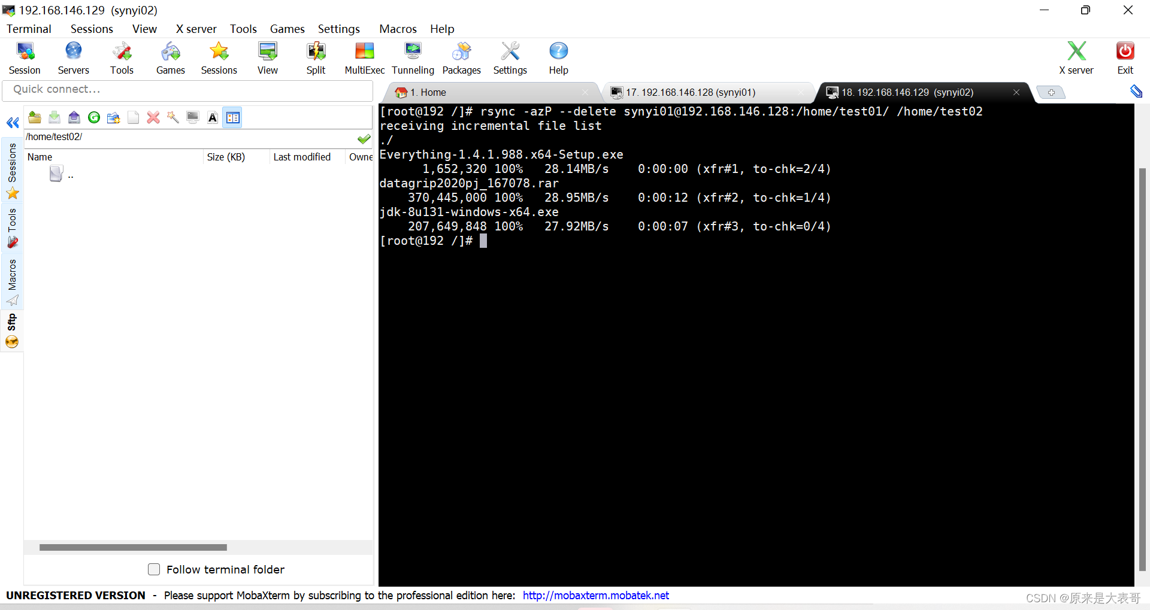Select tab 18 synyi02
The height and width of the screenshot is (610, 1150).
(922, 92)
